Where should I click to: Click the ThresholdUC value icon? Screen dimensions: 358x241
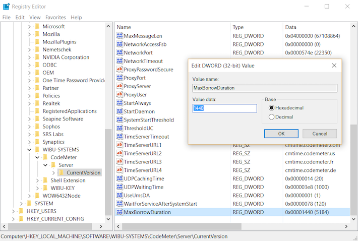point(120,128)
